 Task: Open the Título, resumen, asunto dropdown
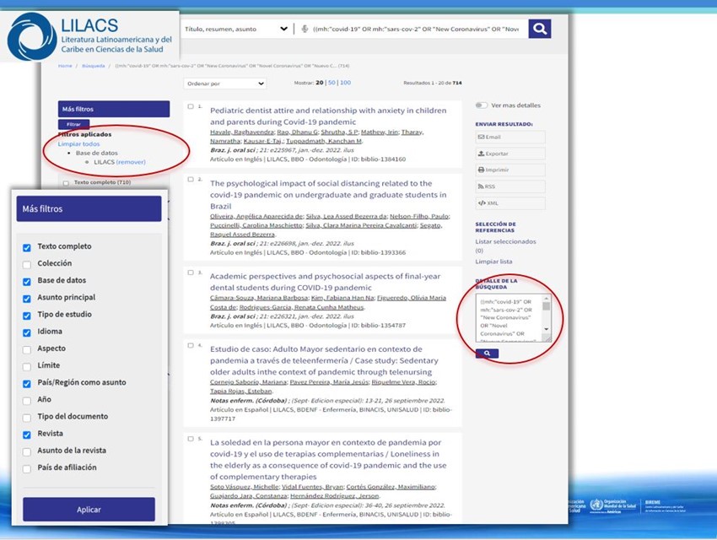[235, 29]
